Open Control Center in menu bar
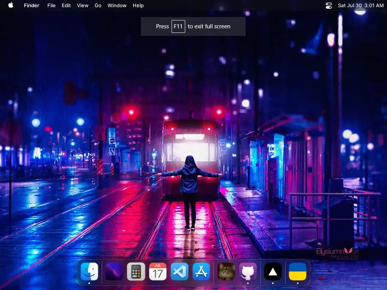Screen dimensions: 387x290 (328, 5)
